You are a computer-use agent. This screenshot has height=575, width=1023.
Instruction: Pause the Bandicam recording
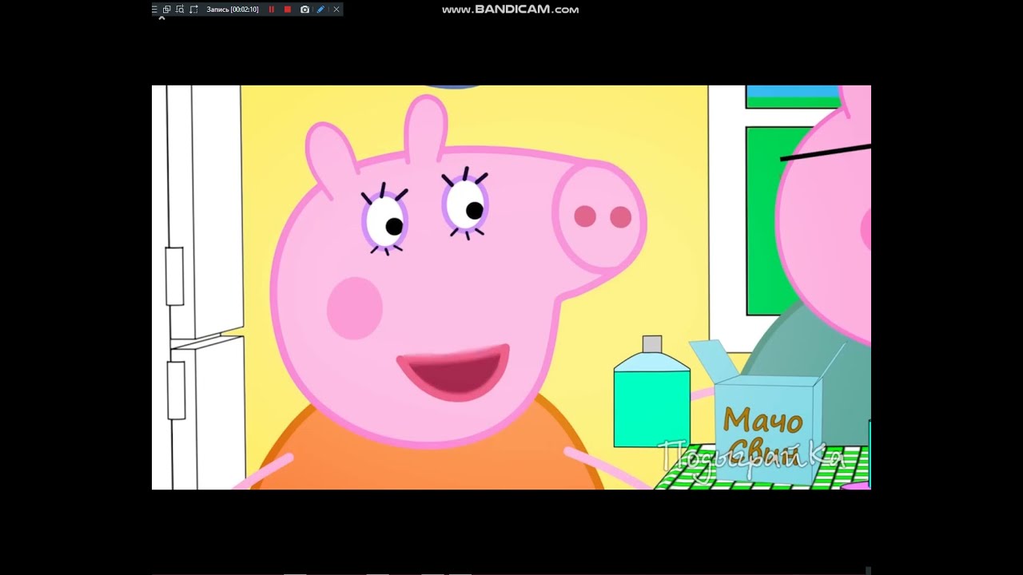[x=271, y=10]
